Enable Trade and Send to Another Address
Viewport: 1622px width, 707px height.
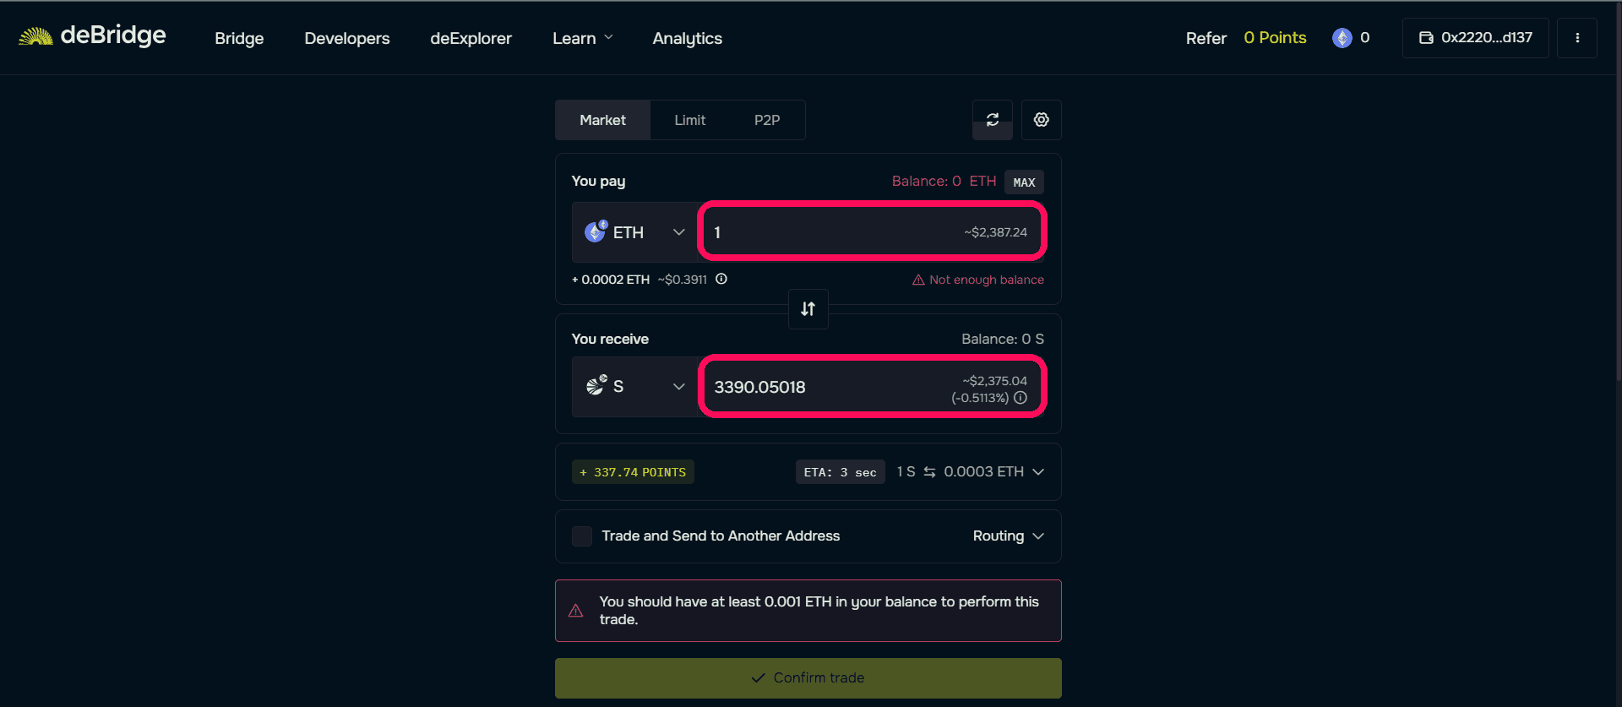click(x=582, y=536)
